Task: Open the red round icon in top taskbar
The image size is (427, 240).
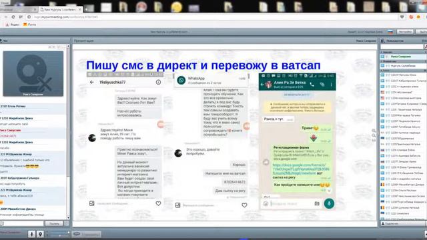Action: 141,7
